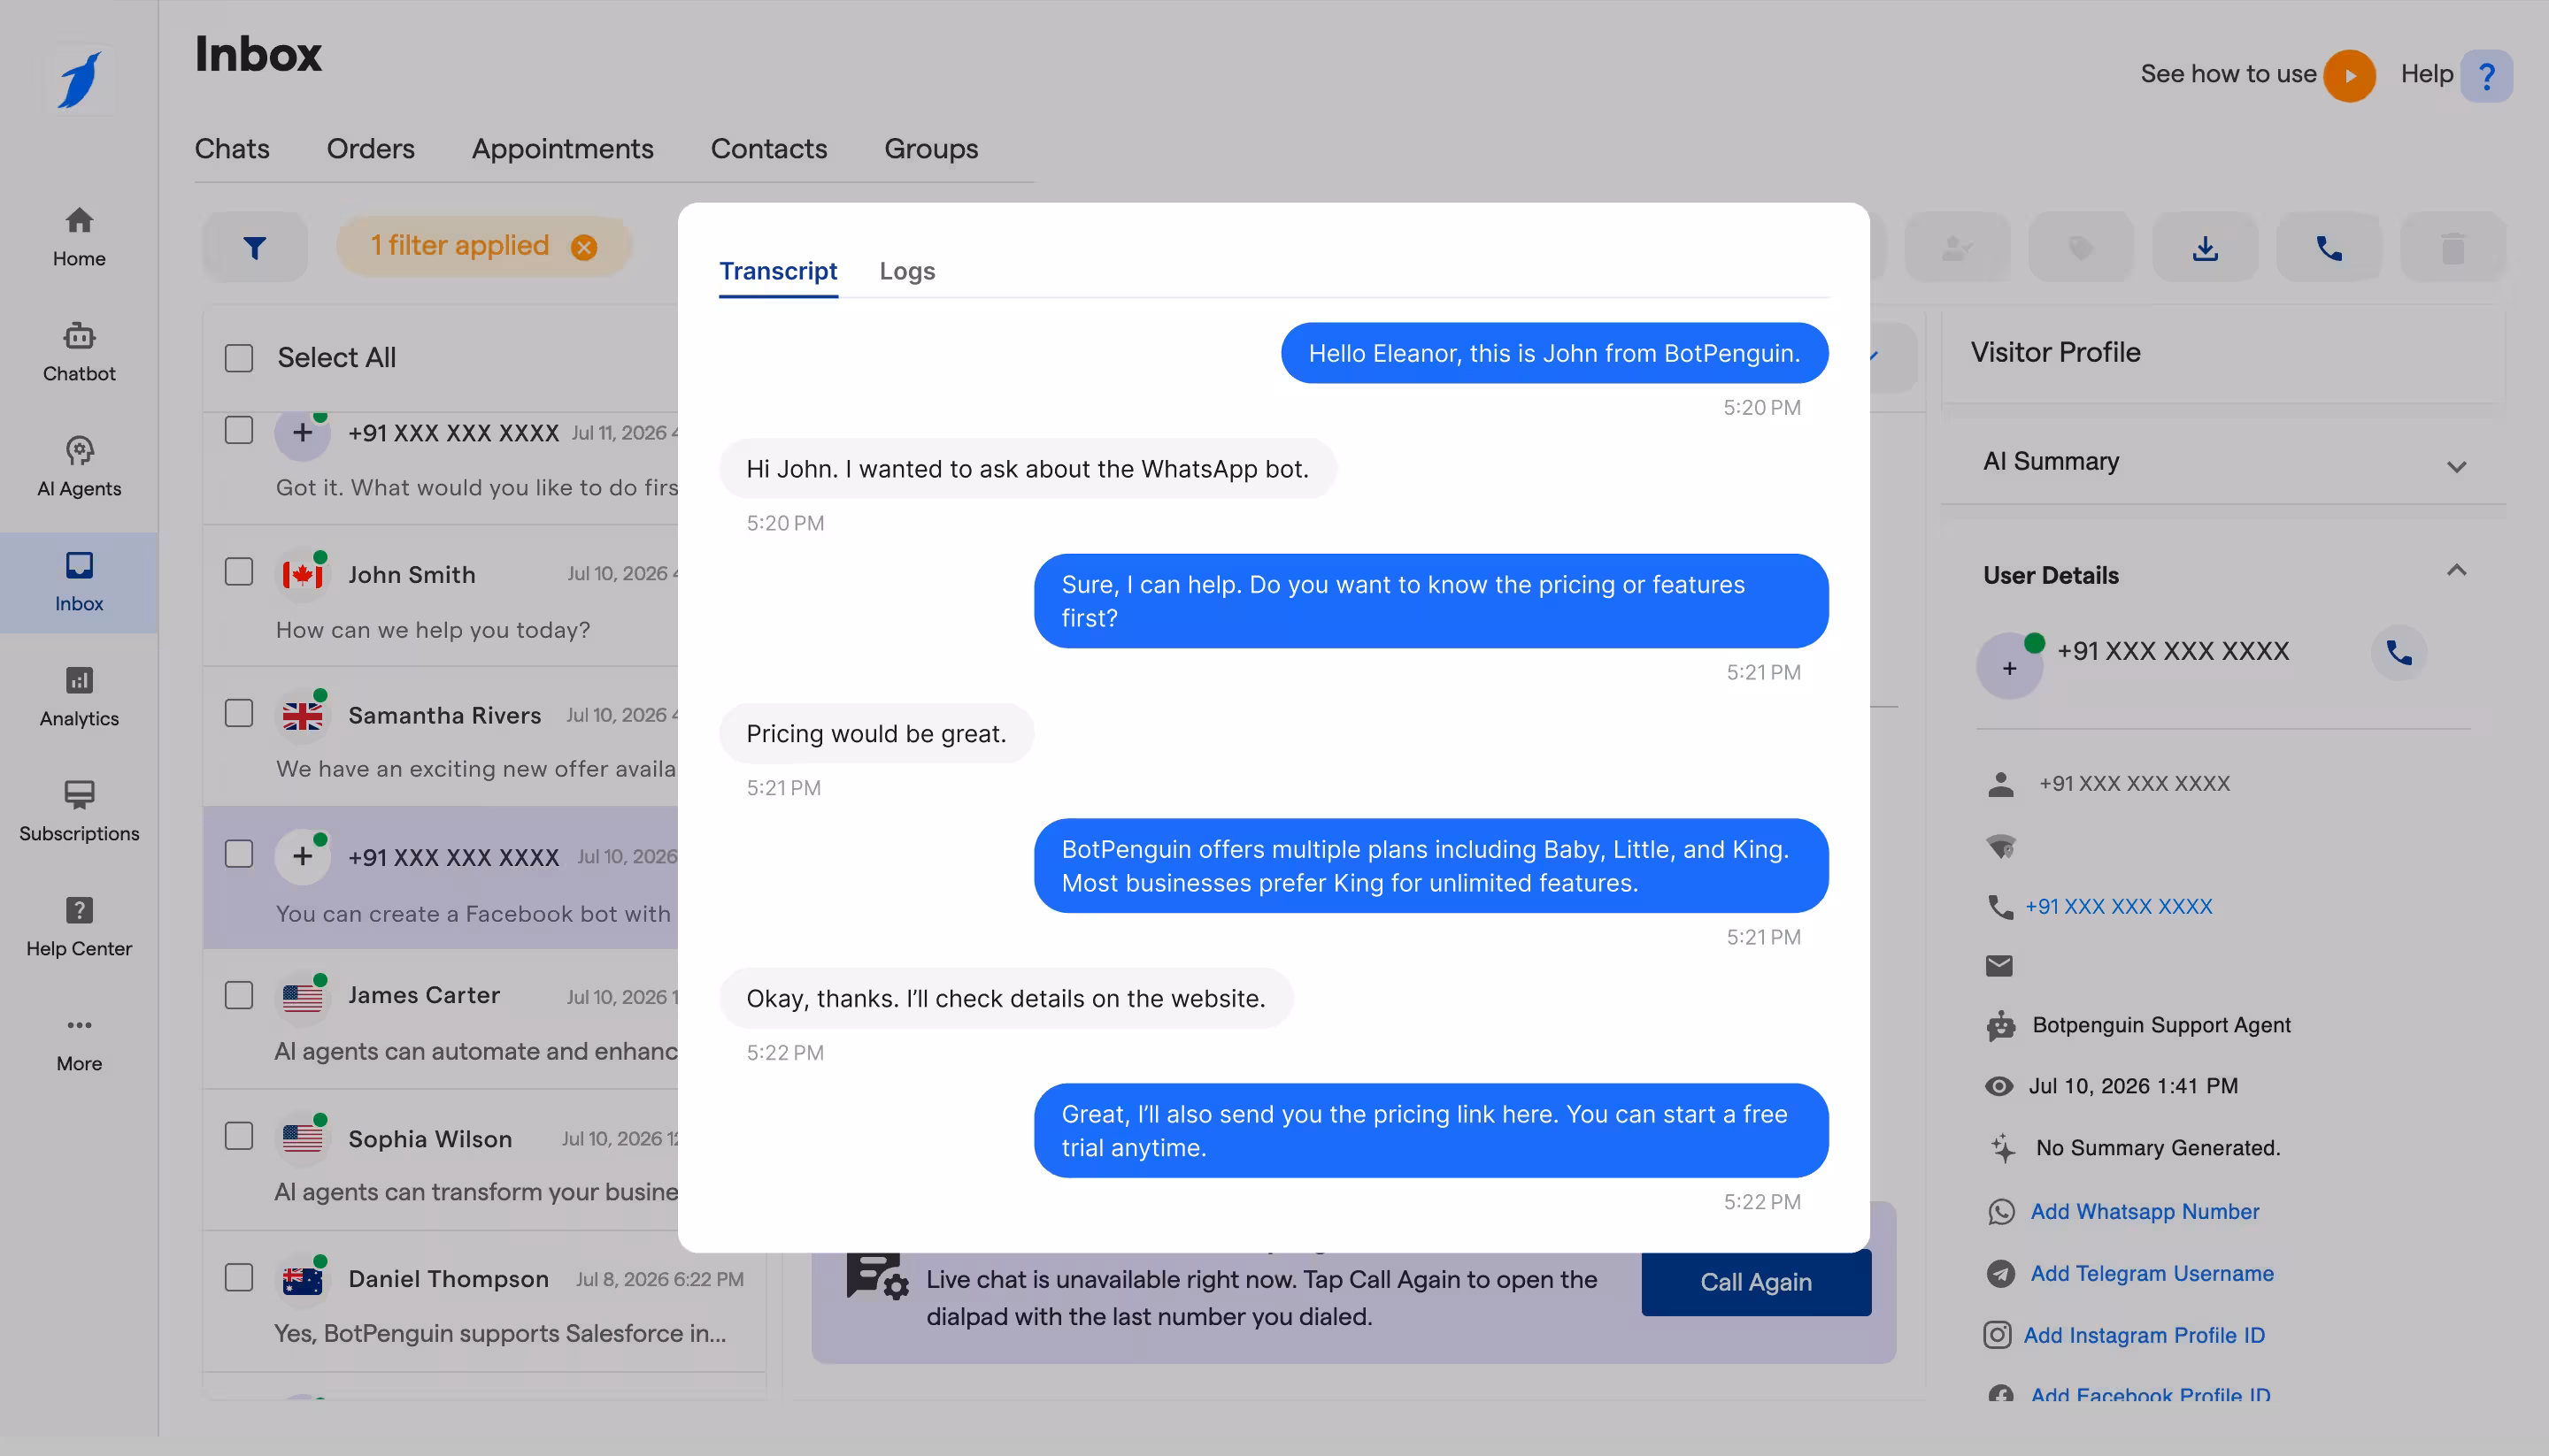Tick the checkbox for Daniel Thompson
Viewport: 2549px width, 1456px height.
[x=239, y=1278]
